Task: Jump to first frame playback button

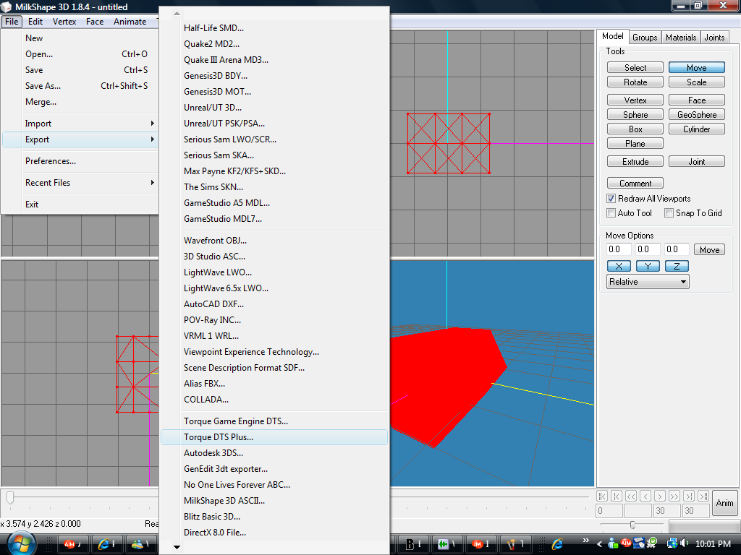Action: tap(601, 496)
